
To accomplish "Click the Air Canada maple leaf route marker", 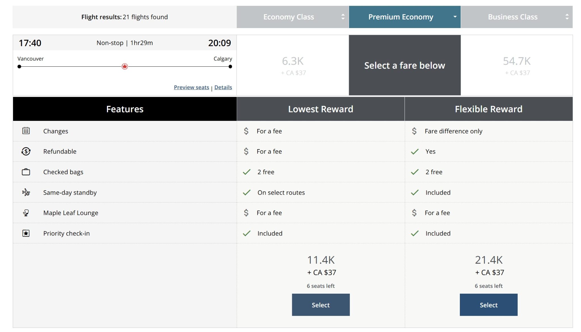I will (x=125, y=67).
